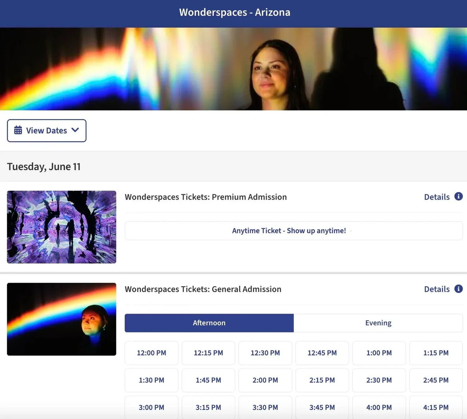The image size is (467, 419).
Task: Choose the 12:15 PM time slot
Action: point(208,353)
